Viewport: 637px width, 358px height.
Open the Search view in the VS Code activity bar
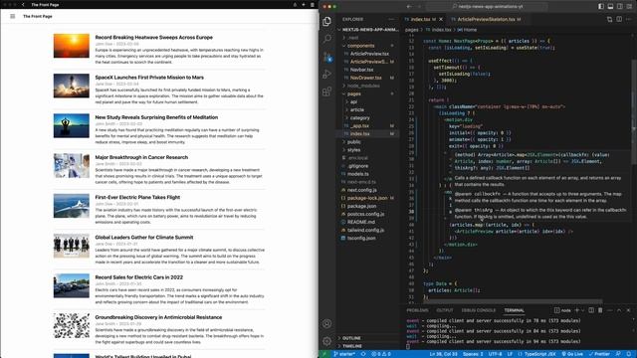[x=326, y=39]
